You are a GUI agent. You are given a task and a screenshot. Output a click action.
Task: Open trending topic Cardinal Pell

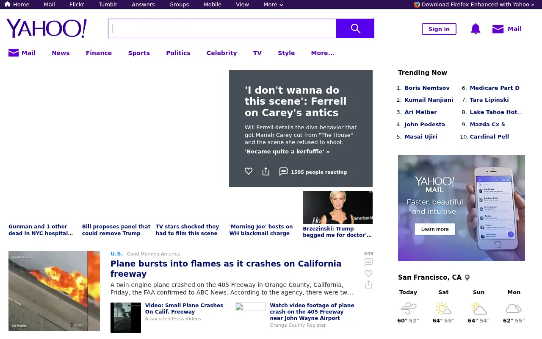[489, 137]
